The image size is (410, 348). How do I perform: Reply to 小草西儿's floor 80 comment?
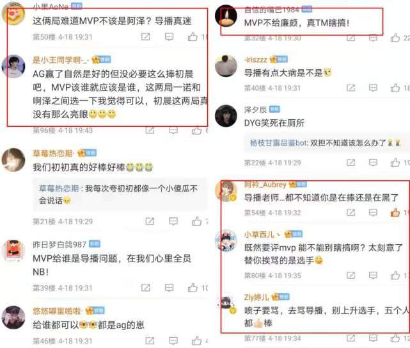[373, 275]
